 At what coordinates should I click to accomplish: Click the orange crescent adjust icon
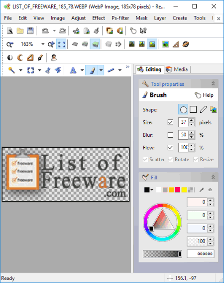(20, 58)
